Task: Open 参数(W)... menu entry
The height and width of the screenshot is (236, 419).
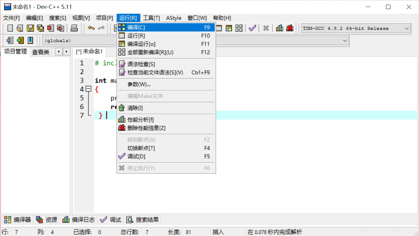Action: tap(166, 84)
